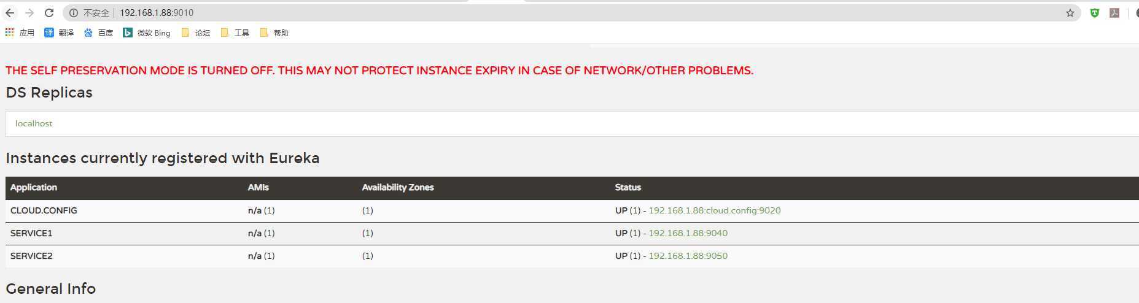
Task: Click the browser back arrow
Action: [x=10, y=13]
